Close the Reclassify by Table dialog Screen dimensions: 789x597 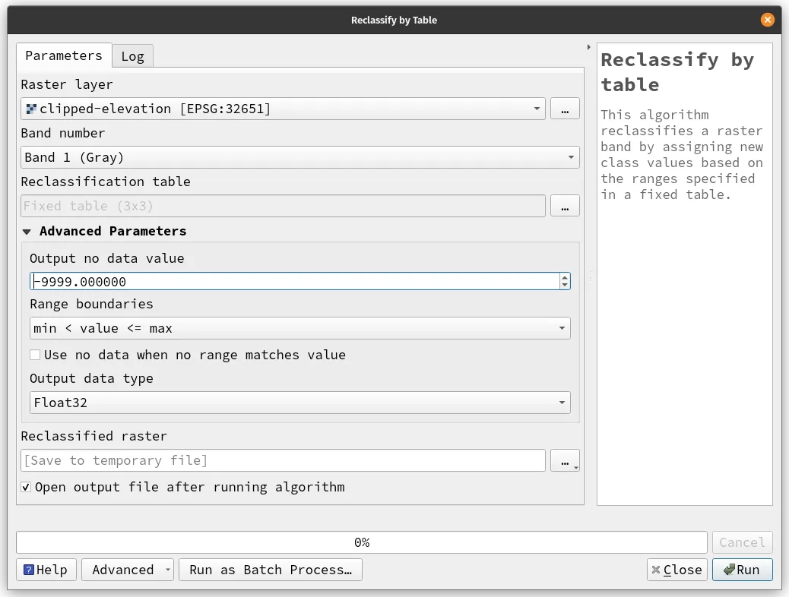(x=676, y=570)
